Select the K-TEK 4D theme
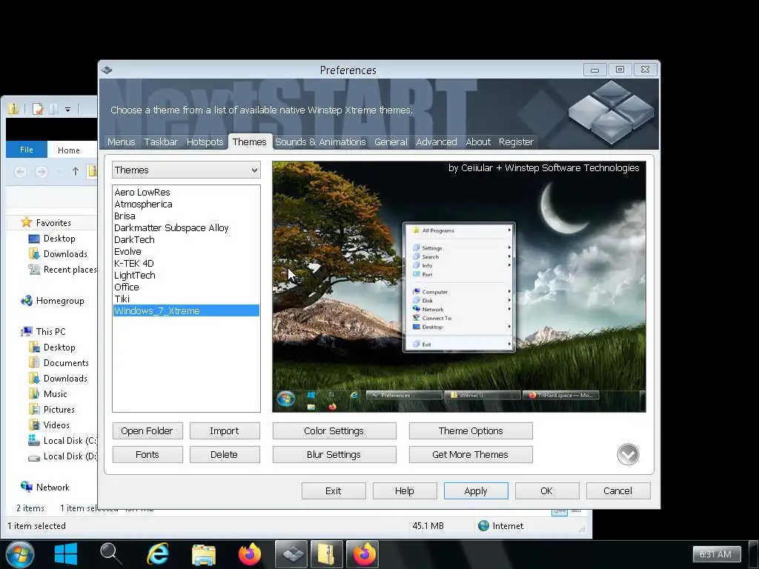 tap(186, 263)
